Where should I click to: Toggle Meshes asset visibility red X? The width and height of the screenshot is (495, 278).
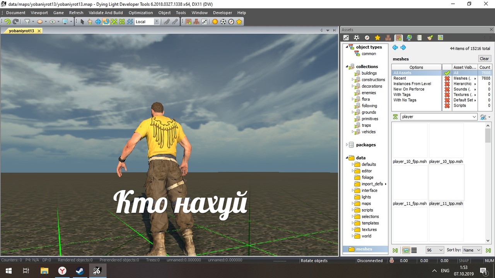[x=447, y=78]
